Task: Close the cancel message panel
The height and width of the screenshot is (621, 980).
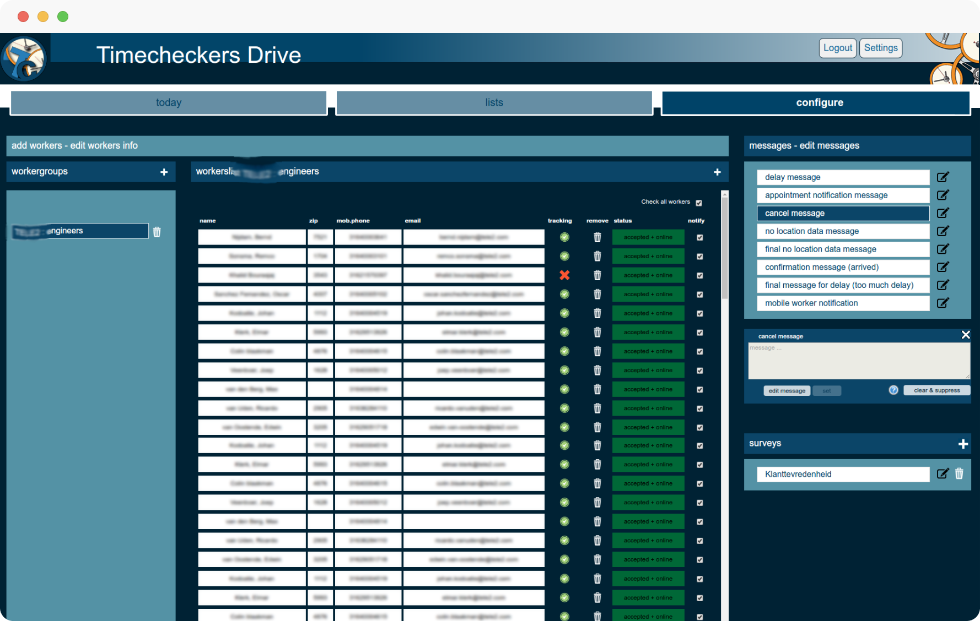Action: pos(966,335)
